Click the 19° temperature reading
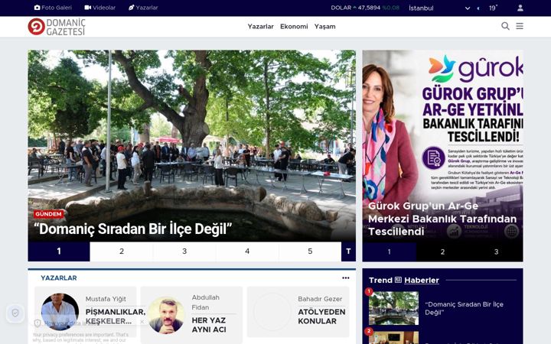Image resolution: width=551 pixels, height=344 pixels. pyautogui.click(x=493, y=8)
